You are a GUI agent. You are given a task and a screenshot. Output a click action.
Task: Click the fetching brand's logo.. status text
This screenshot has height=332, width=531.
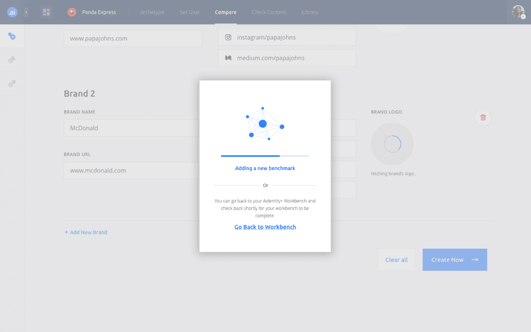click(394, 173)
